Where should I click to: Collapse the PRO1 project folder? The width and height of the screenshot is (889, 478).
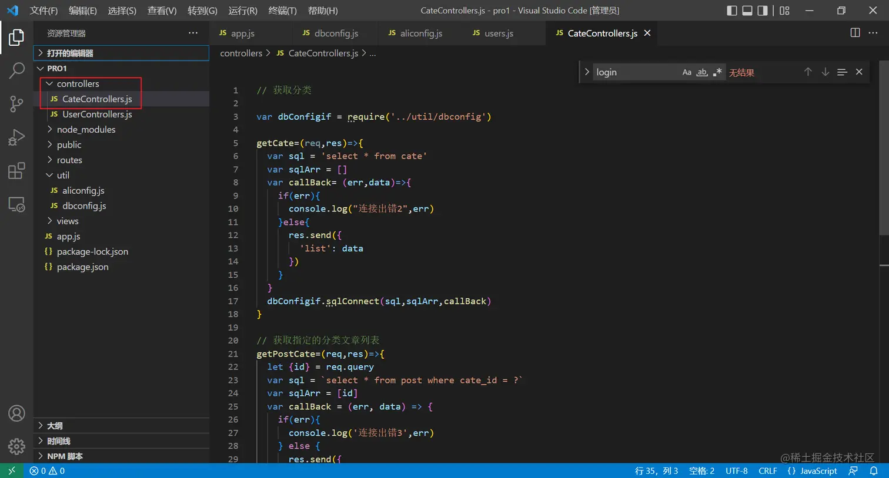point(121,68)
